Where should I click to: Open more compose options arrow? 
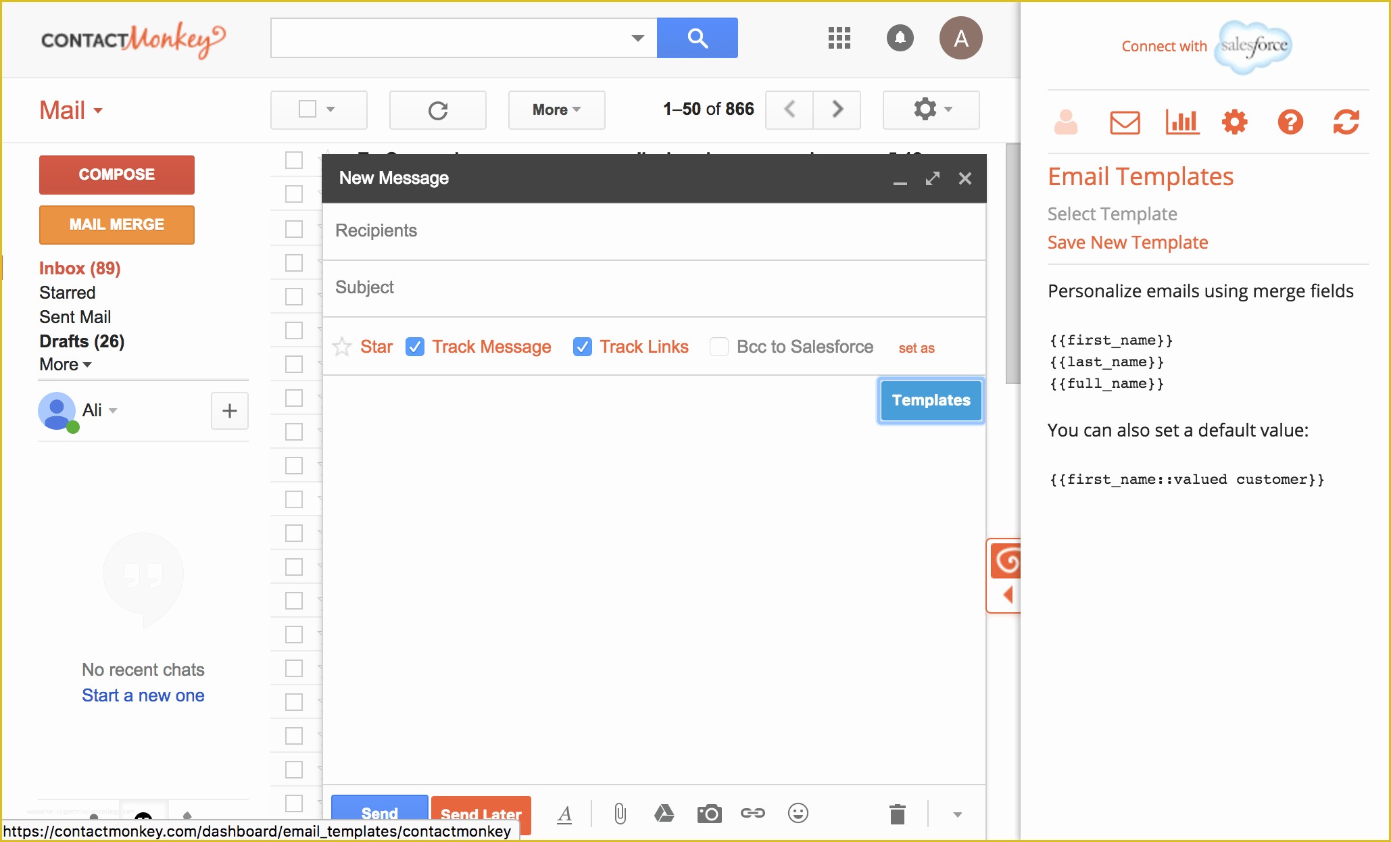957,814
